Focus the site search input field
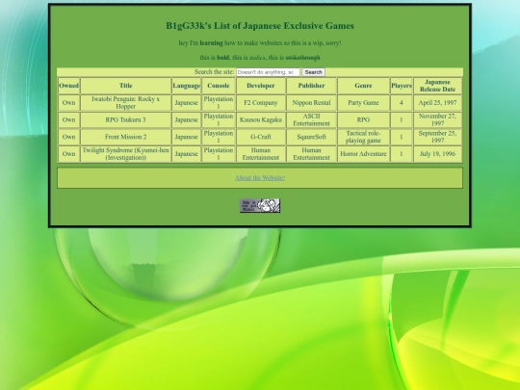Screen dimensions: 520x390 pos(268,72)
